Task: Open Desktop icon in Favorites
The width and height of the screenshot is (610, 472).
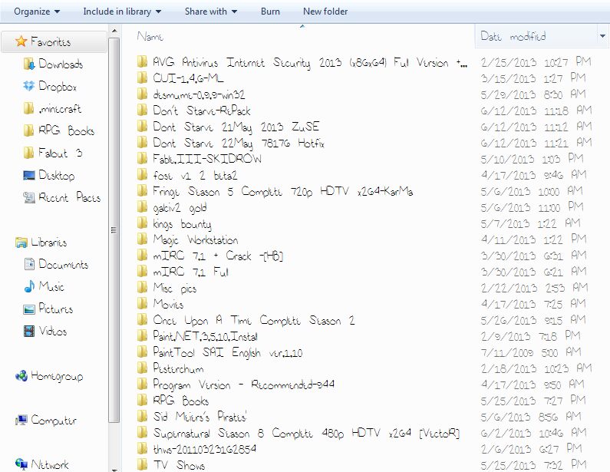Action: pyautogui.click(x=29, y=176)
